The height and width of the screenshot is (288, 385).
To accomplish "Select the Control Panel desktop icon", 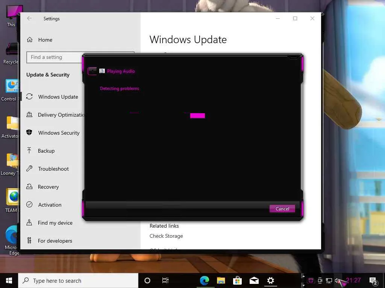I will tap(10, 90).
